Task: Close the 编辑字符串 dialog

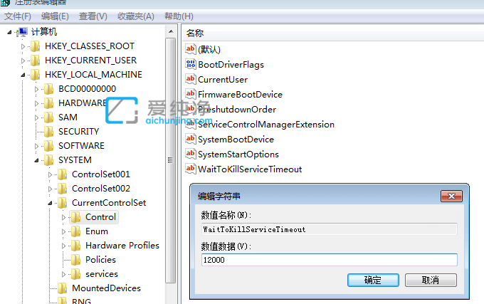Action: (x=451, y=196)
